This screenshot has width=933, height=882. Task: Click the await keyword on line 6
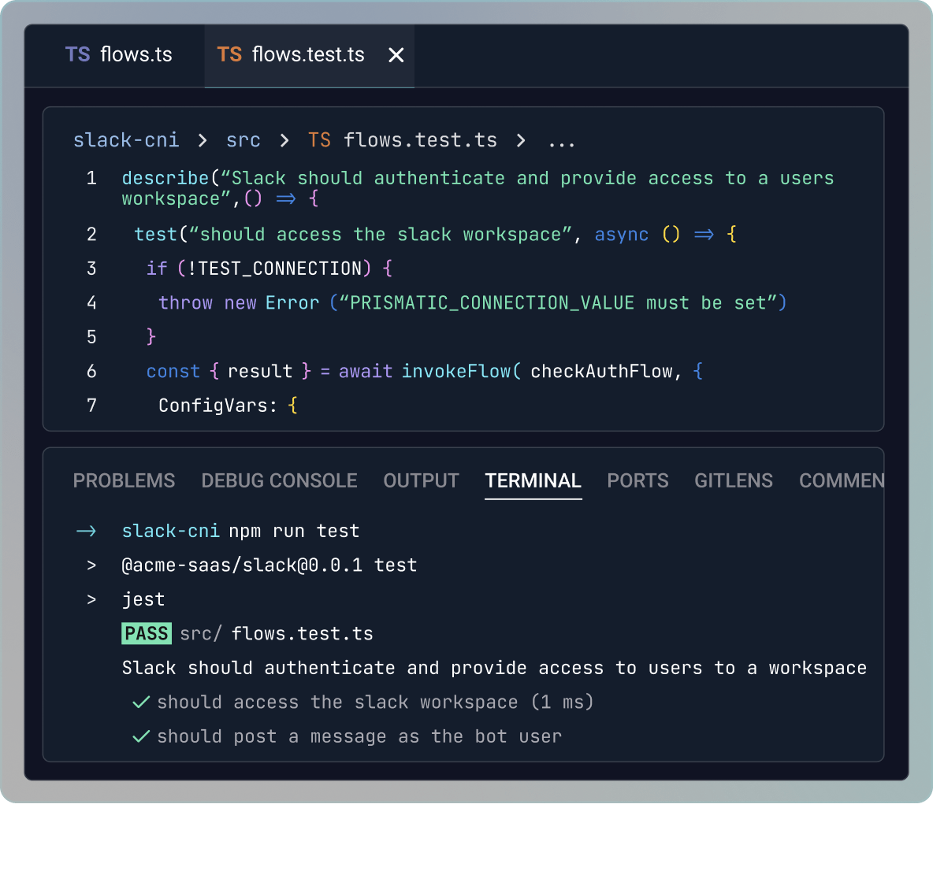coord(366,372)
